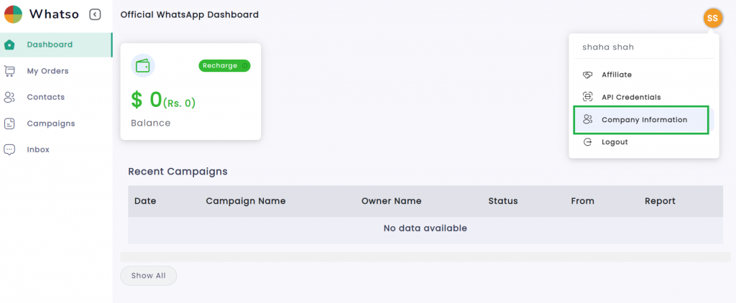Screen dimensions: 736x303
Task: Open the SS user avatar menu
Action: pos(712,18)
